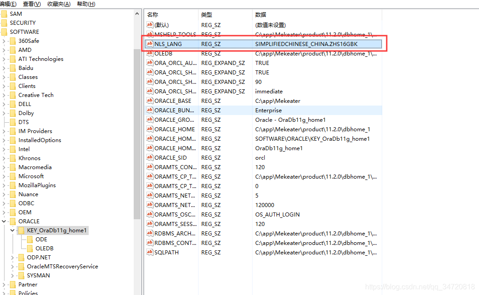
Task: Select the immediate data value
Action: pos(269,92)
